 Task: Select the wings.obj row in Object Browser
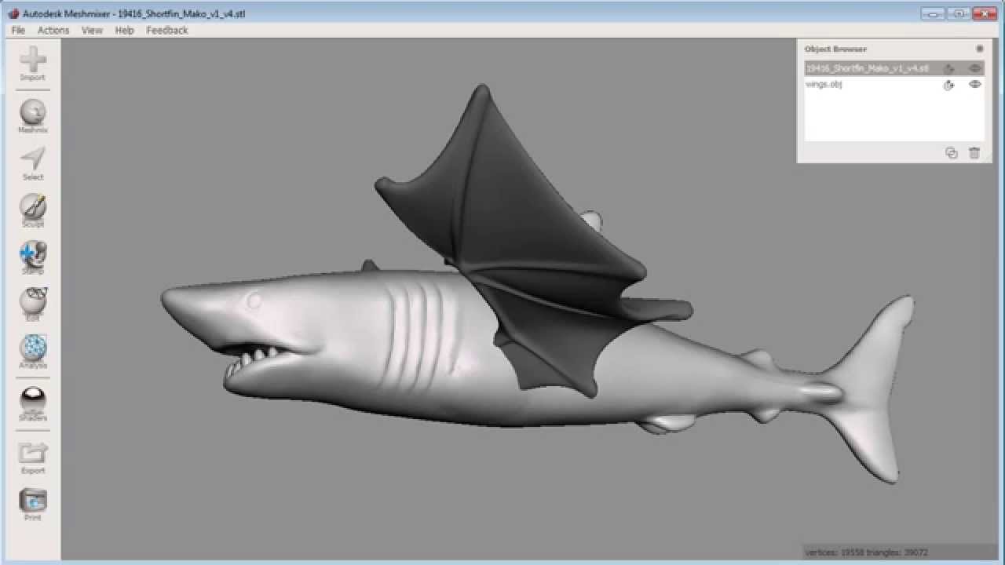pyautogui.click(x=894, y=84)
